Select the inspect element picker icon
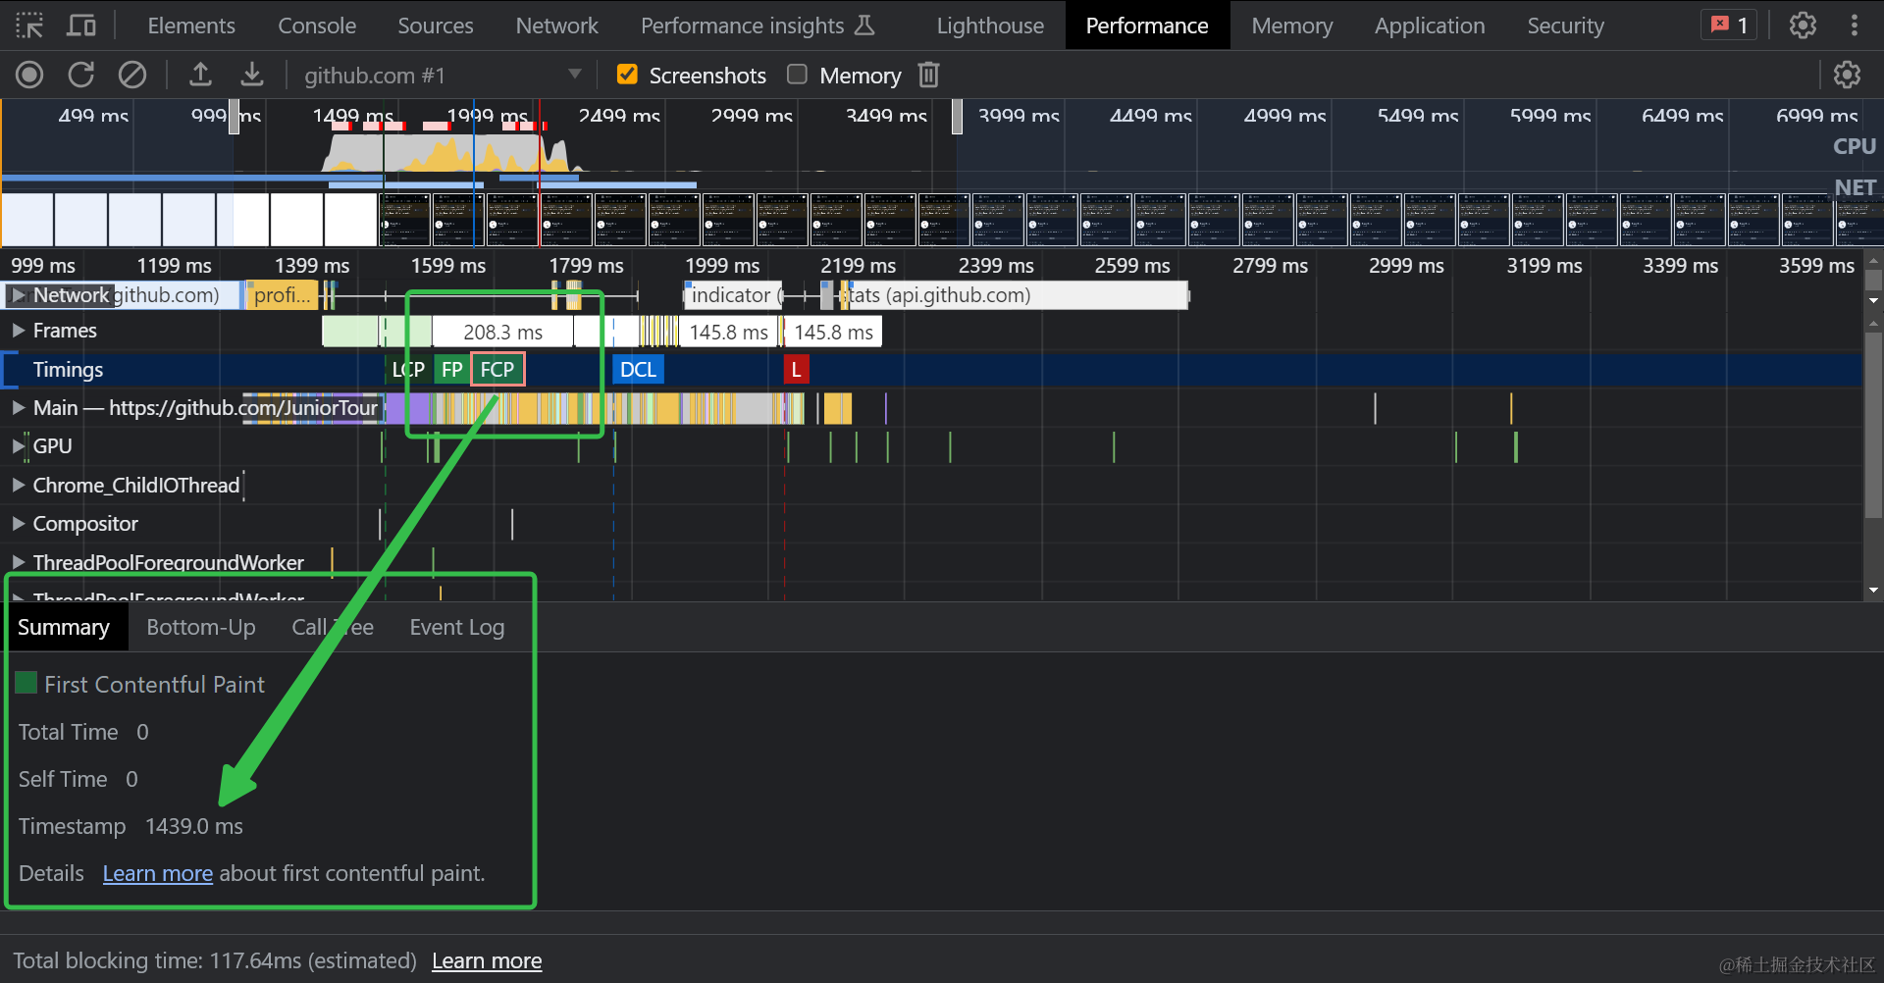 [x=29, y=26]
